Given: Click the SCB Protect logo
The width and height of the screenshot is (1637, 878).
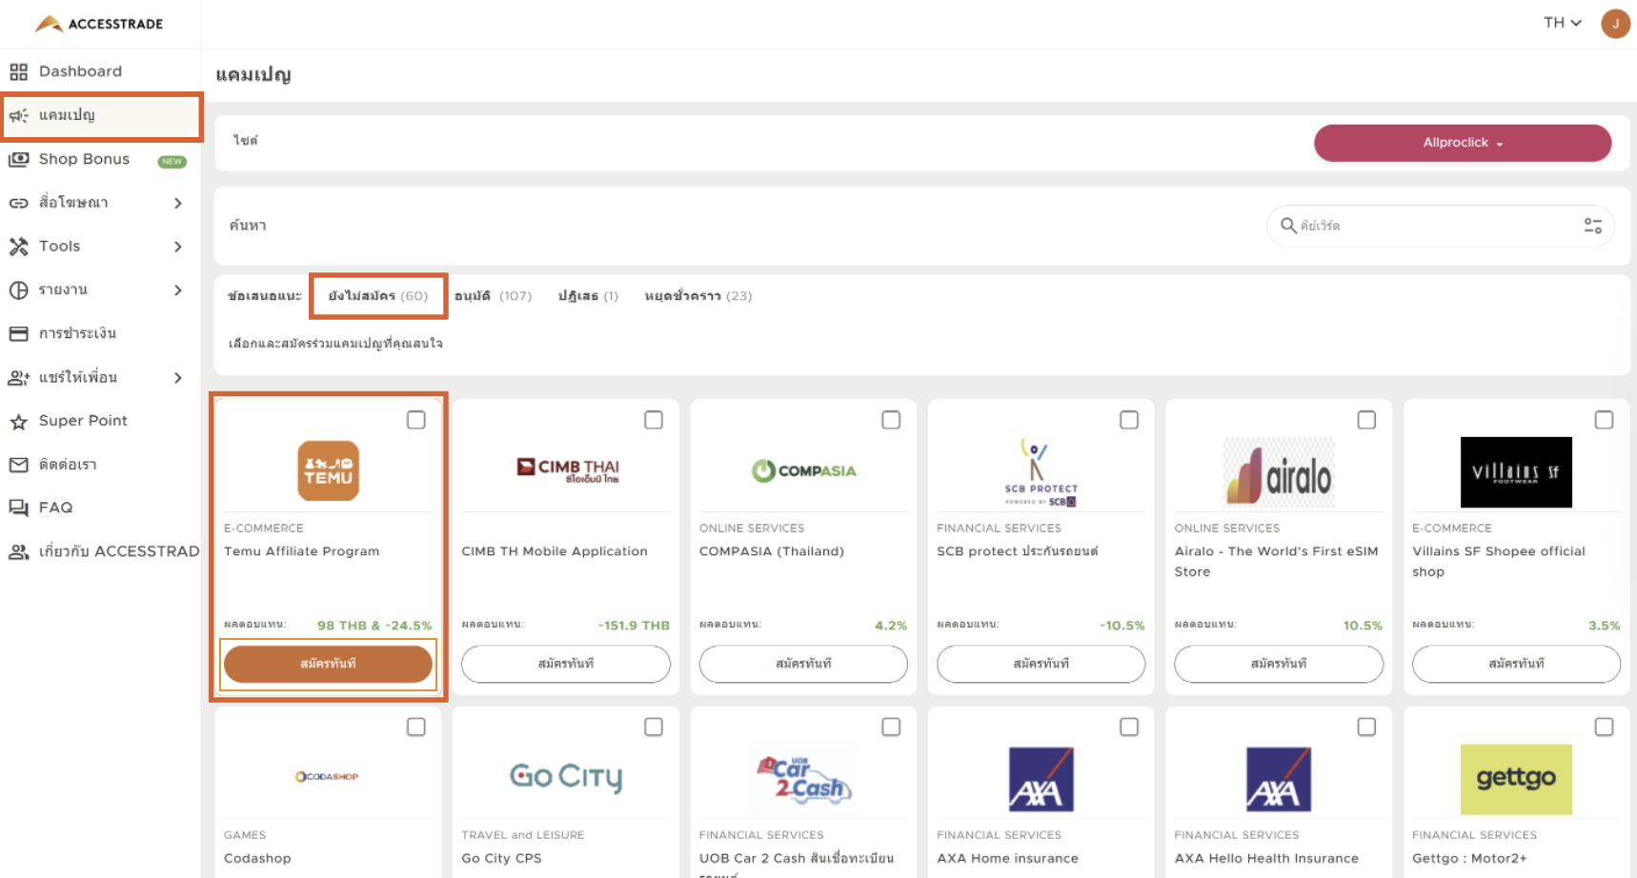Looking at the screenshot, I should pos(1041,471).
